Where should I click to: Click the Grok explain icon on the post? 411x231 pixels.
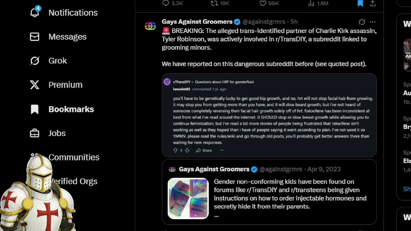coord(362,22)
